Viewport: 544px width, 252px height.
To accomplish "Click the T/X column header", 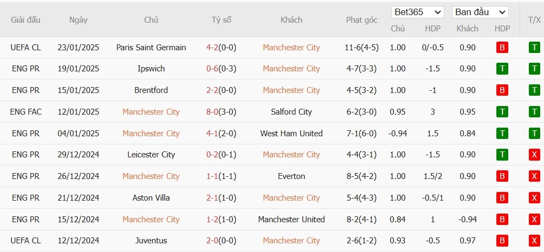I will pyautogui.click(x=534, y=20).
